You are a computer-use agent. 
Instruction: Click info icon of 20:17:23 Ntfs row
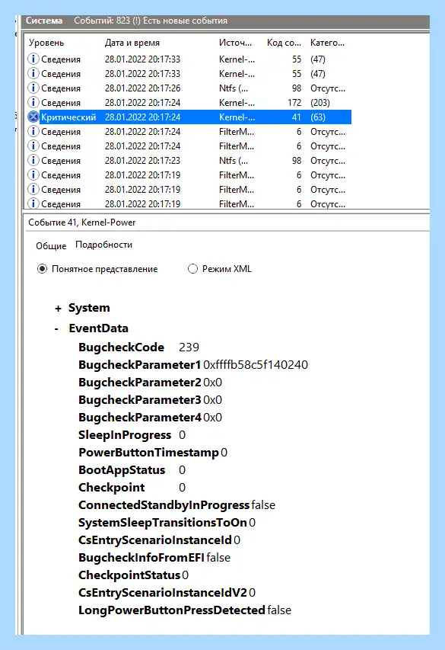[33, 161]
